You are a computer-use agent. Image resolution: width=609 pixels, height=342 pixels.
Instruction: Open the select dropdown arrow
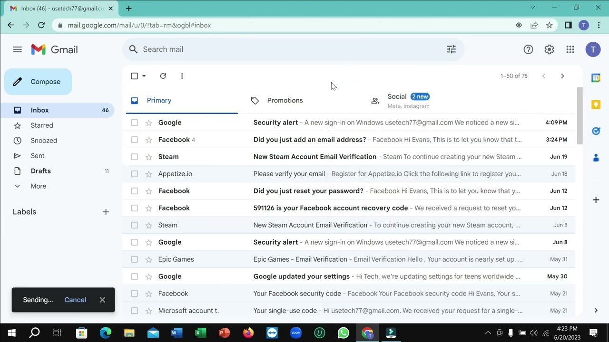144,76
